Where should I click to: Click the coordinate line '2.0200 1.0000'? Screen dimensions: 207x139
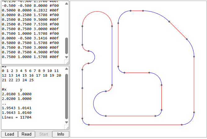point(17,99)
